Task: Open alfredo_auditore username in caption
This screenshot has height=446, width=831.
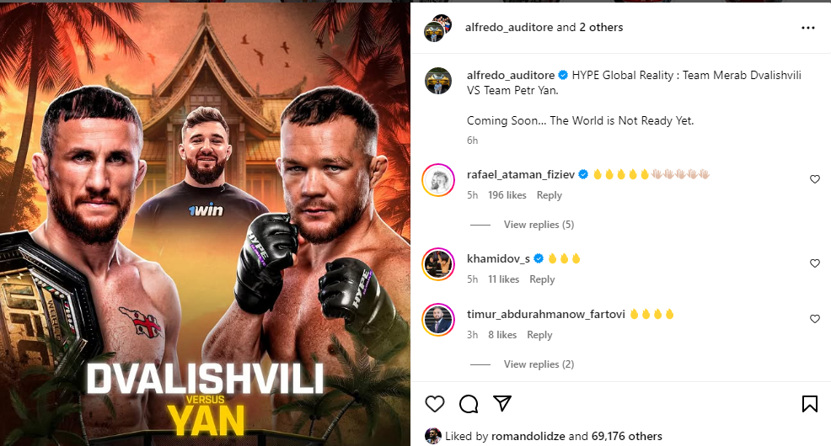Action: click(511, 75)
